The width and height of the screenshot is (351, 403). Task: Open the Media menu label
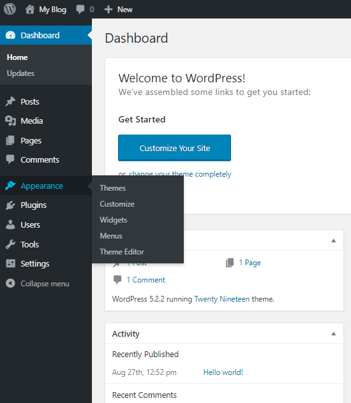pos(32,121)
